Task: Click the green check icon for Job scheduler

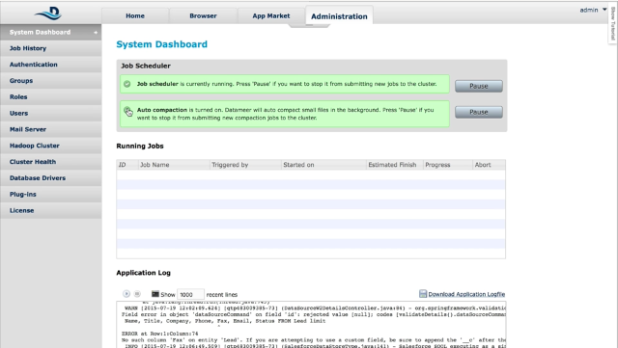Action: click(126, 84)
